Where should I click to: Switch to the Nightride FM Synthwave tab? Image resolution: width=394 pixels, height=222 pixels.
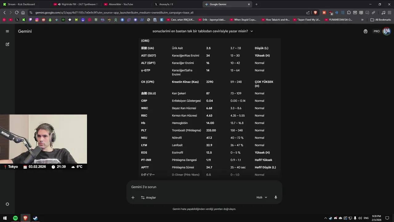click(x=75, y=4)
